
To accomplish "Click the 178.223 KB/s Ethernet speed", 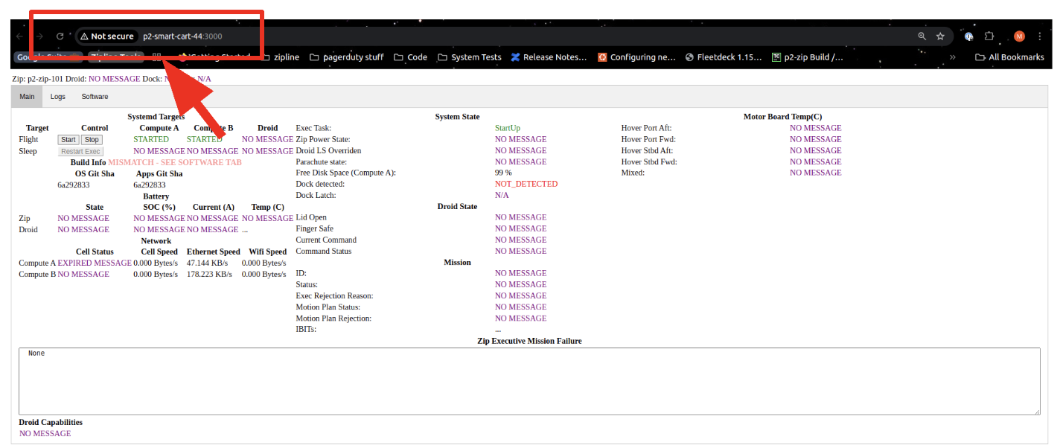I will [209, 274].
